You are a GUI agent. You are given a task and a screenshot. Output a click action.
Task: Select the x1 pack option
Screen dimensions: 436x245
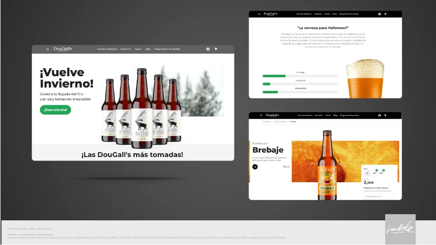[x=367, y=173]
